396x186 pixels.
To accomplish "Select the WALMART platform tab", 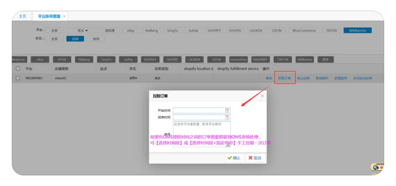I will (260, 59).
